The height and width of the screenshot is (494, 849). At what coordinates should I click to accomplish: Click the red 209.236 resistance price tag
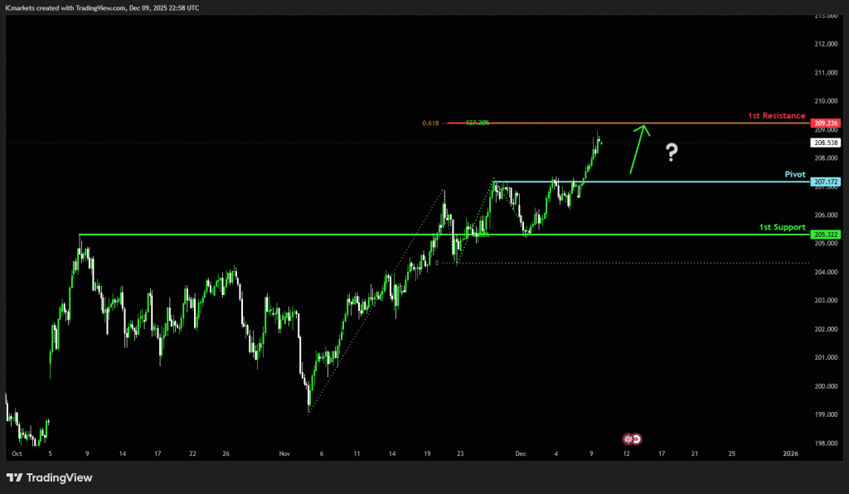coord(827,123)
